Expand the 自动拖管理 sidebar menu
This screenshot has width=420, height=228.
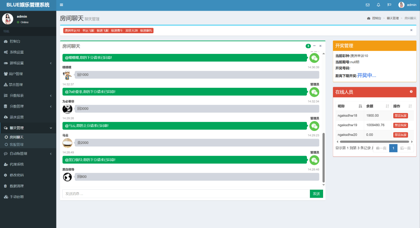pyautogui.click(x=28, y=154)
